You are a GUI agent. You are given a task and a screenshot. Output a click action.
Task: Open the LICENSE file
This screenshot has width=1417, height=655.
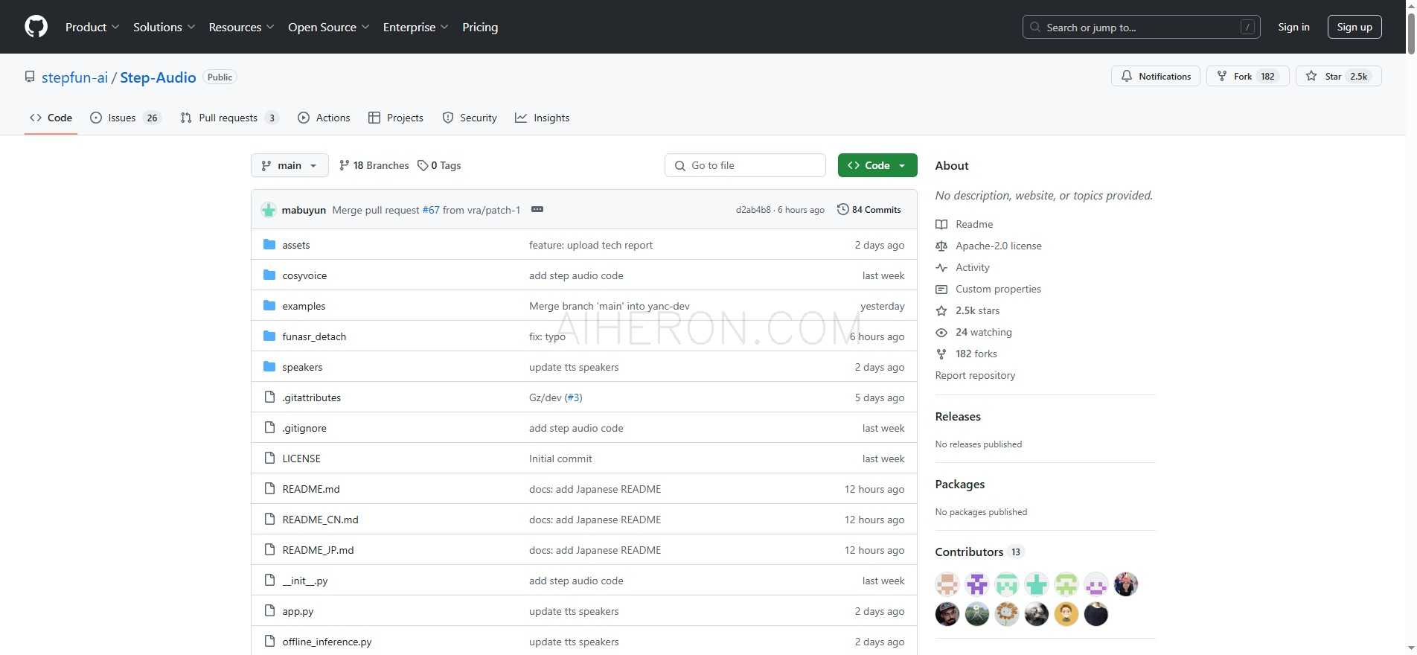(x=301, y=458)
